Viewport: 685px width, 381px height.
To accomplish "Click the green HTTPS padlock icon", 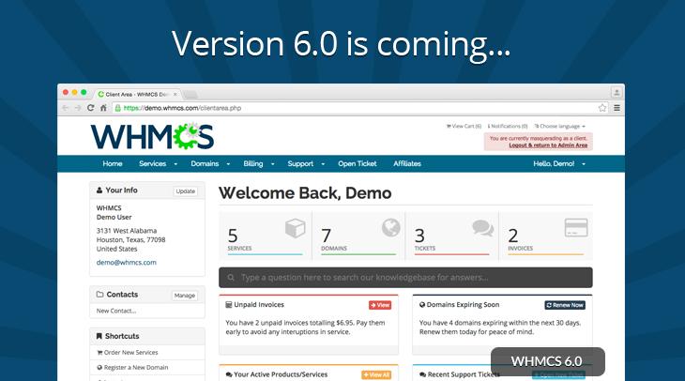I will [117, 108].
